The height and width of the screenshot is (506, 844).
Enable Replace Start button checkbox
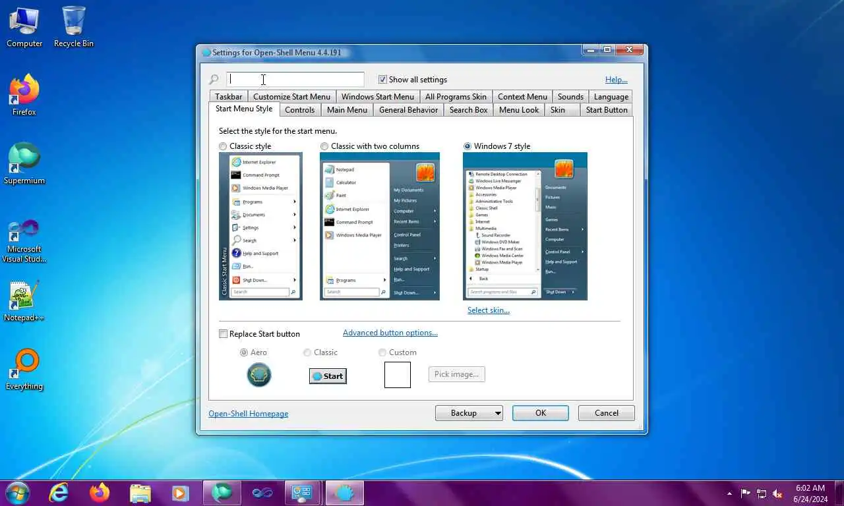click(223, 334)
